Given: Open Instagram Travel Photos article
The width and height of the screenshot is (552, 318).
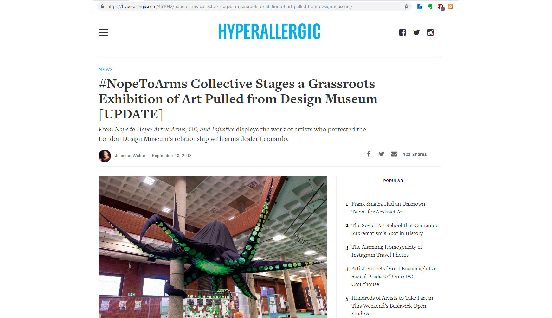Looking at the screenshot, I should pos(387,251).
